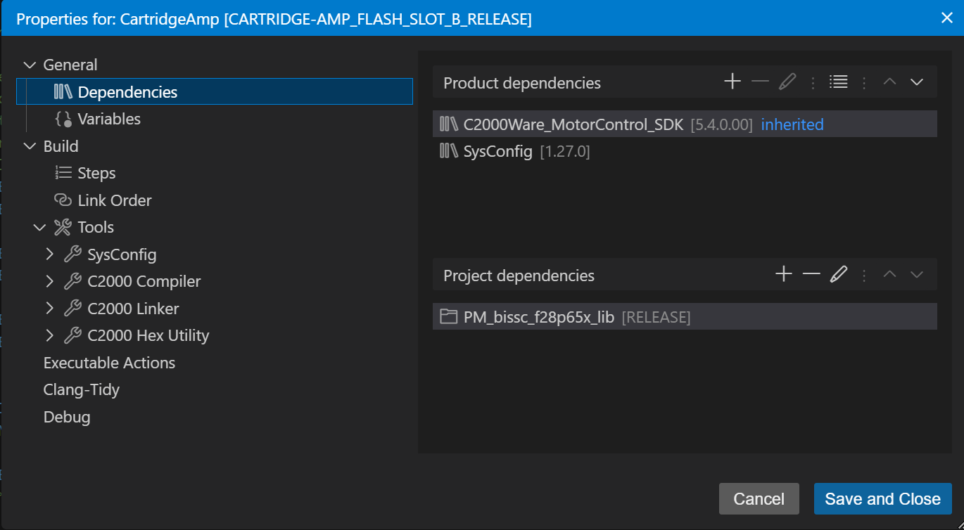Select Dependencies in the General section
The height and width of the screenshot is (530, 964).
(x=215, y=91)
